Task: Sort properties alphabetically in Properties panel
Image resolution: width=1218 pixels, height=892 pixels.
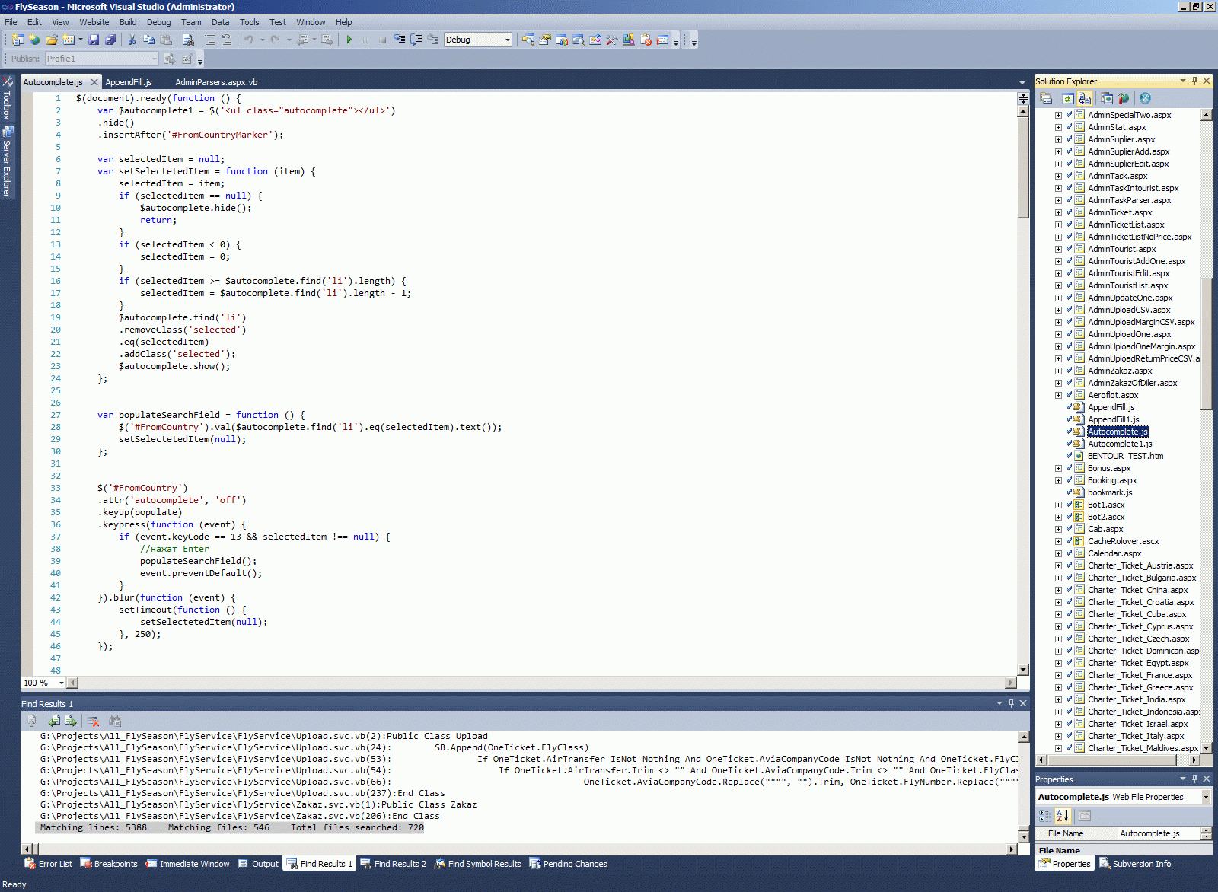Action: click(1063, 816)
